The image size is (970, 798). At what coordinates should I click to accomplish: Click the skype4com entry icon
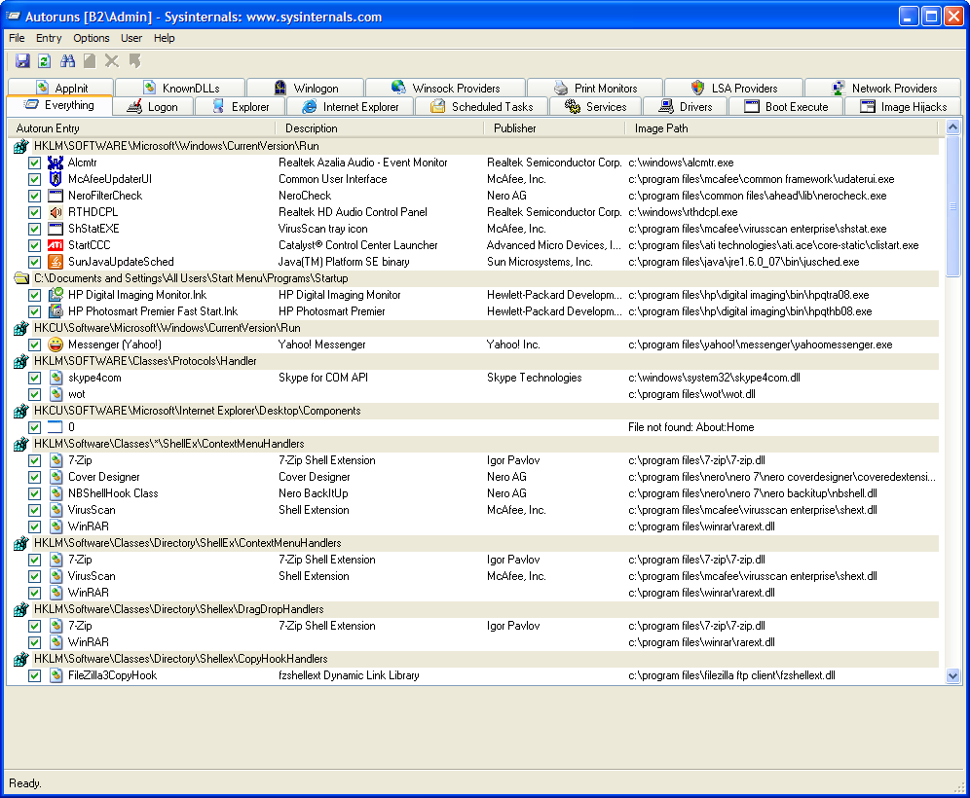[x=56, y=378]
